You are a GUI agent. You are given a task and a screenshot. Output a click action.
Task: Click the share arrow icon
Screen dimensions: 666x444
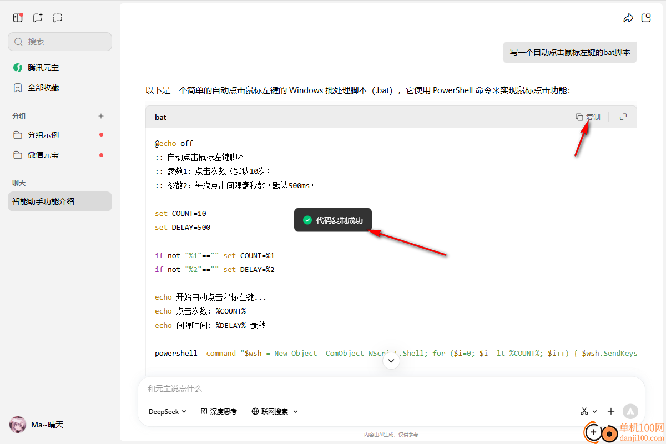click(x=628, y=18)
